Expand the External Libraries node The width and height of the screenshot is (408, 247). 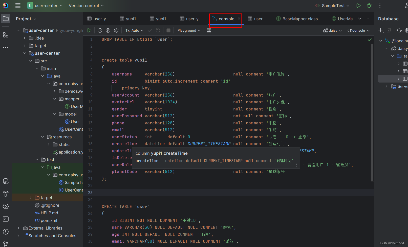coord(18,228)
